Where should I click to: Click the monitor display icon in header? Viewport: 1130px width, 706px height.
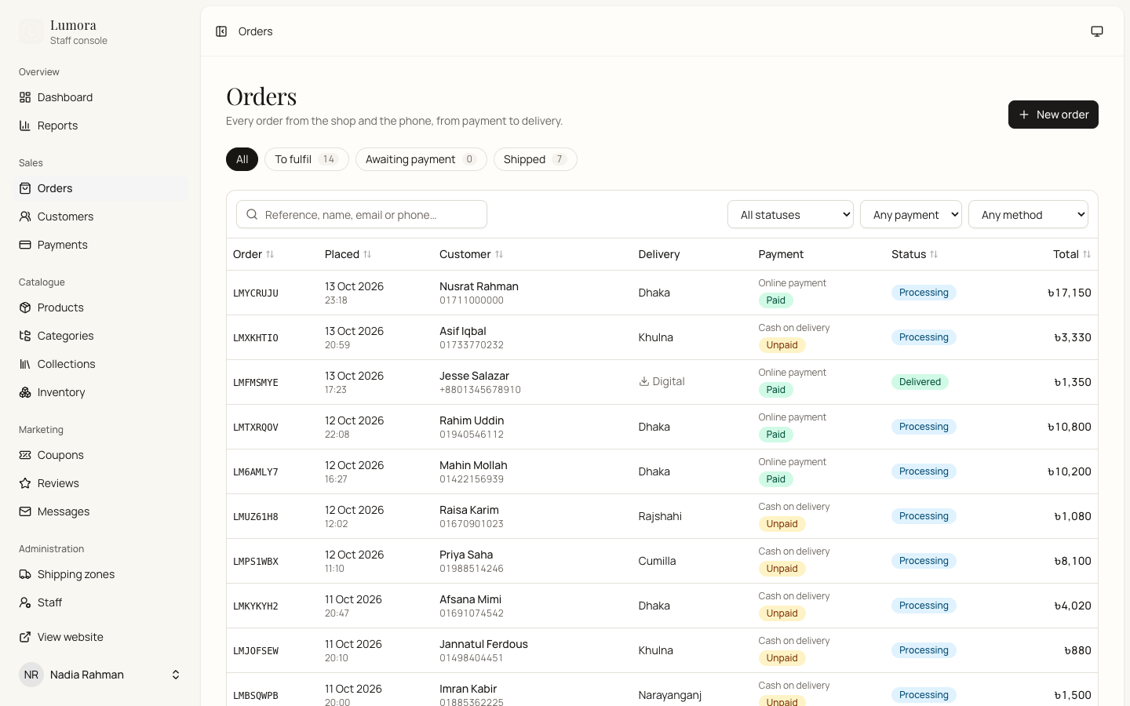point(1097,31)
